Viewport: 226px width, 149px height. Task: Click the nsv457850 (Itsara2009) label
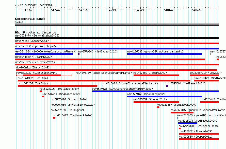pos(150,73)
